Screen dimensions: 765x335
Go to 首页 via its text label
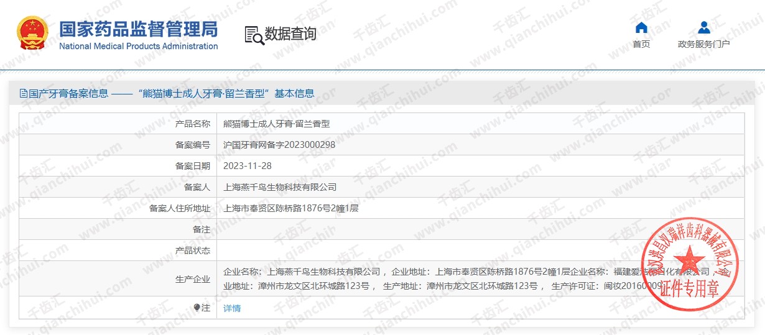[x=641, y=44]
